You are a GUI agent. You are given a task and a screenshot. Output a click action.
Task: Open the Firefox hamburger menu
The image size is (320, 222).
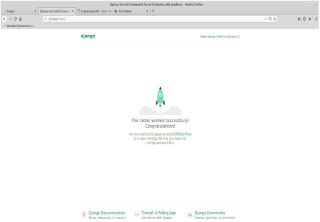(316, 19)
